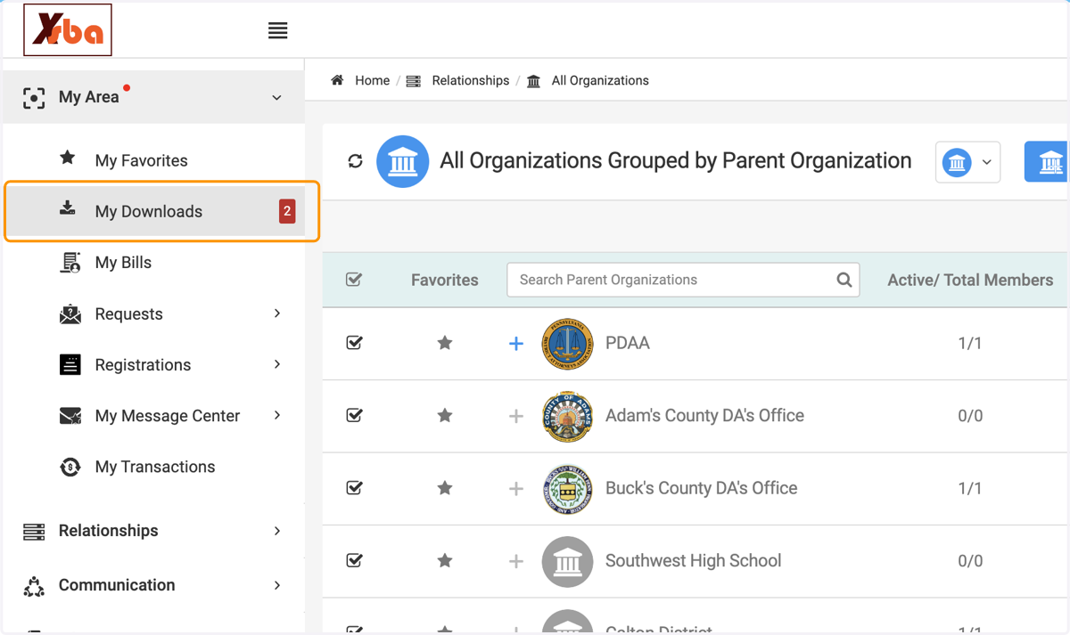Toggle checkbox for Adam's County DA's Office

pyautogui.click(x=354, y=415)
